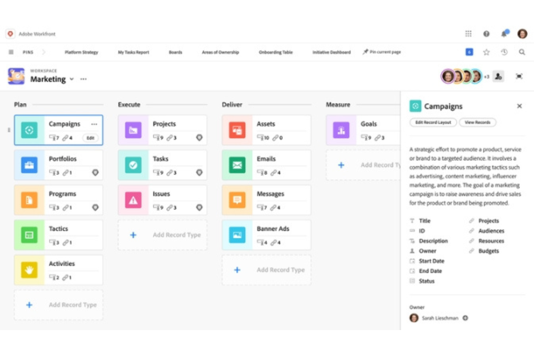
Task: Open the Campaigns card ellipsis menu
Action: (x=94, y=124)
